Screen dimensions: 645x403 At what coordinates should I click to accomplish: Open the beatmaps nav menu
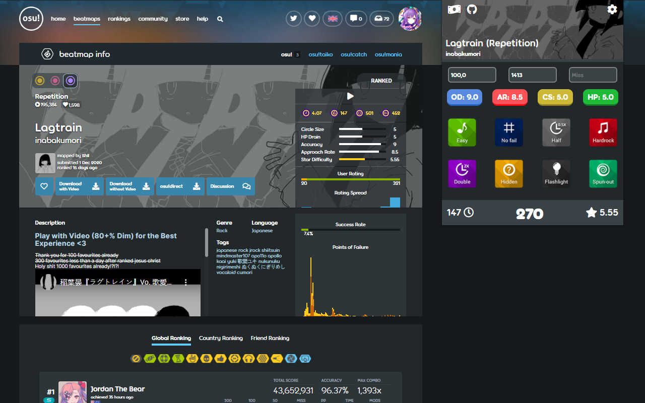coord(87,19)
